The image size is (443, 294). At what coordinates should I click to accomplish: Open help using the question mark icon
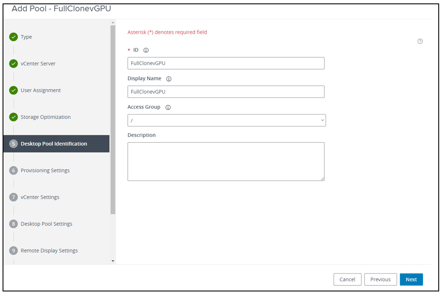420,41
